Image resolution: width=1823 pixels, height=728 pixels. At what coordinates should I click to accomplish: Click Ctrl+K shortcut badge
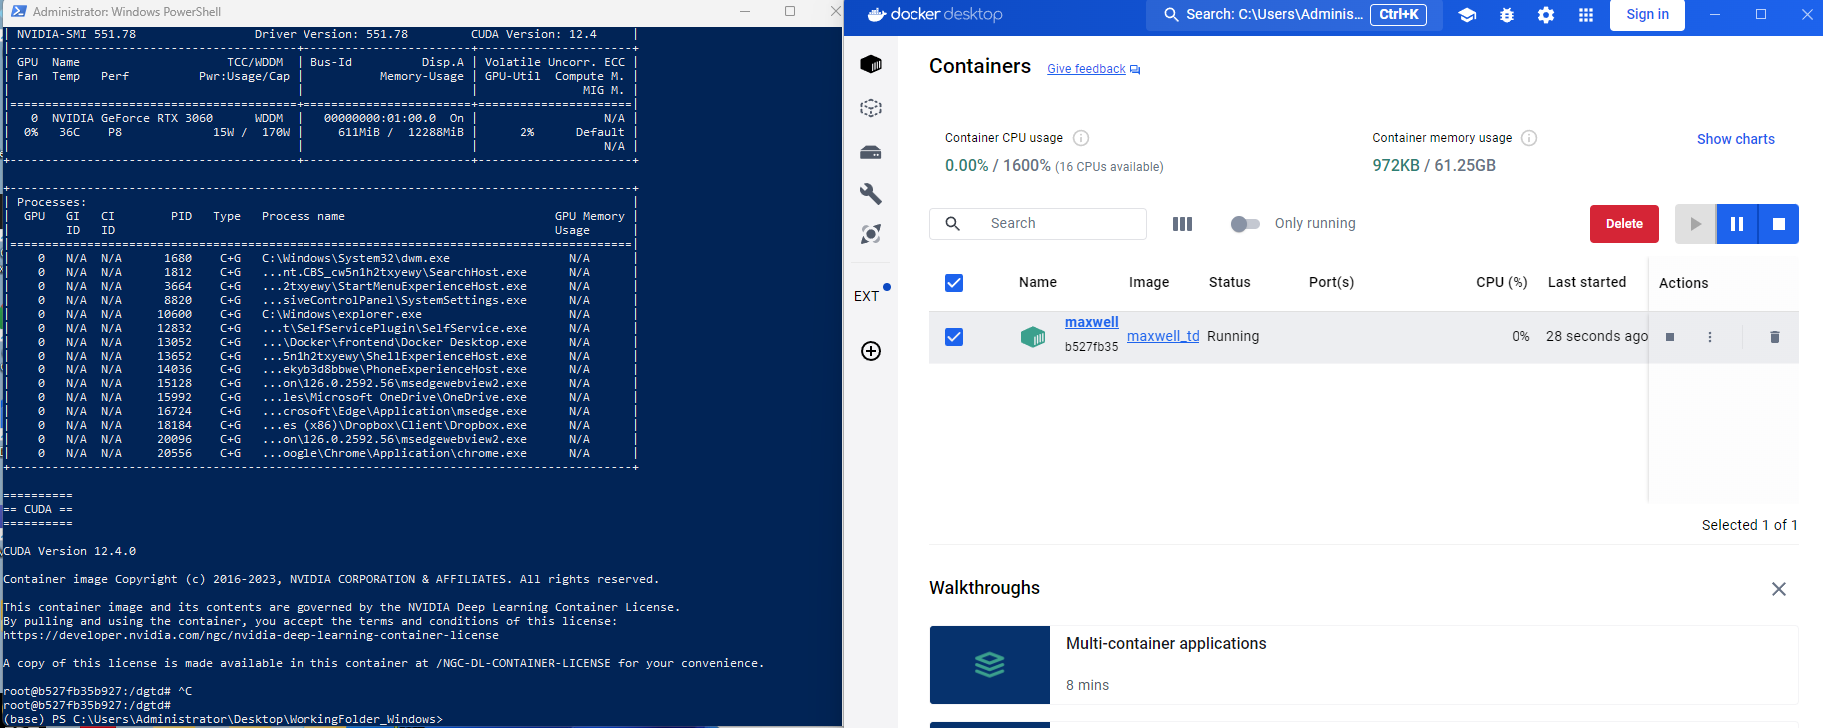(x=1398, y=14)
